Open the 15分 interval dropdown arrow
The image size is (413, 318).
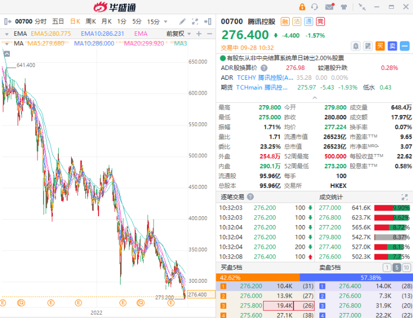pyautogui.click(x=166, y=21)
